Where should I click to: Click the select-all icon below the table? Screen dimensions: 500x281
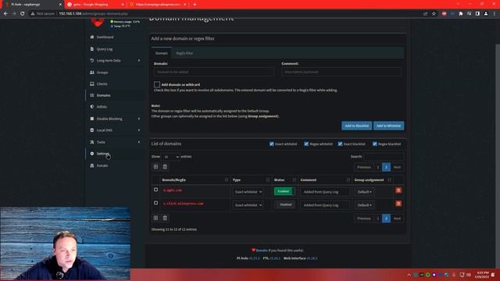(155, 218)
